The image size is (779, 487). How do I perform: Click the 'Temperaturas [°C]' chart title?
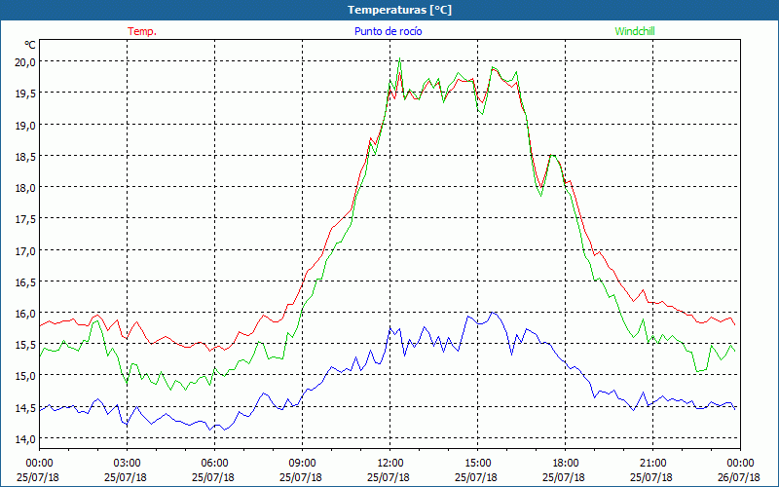pyautogui.click(x=399, y=10)
